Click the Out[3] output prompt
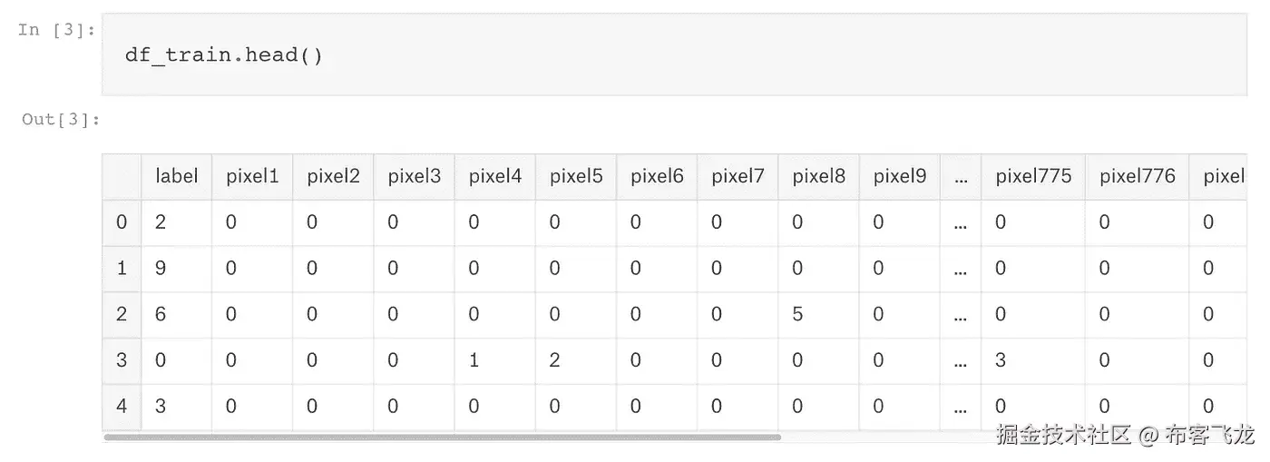Screen dimensions: 1270x462 [x=61, y=120]
